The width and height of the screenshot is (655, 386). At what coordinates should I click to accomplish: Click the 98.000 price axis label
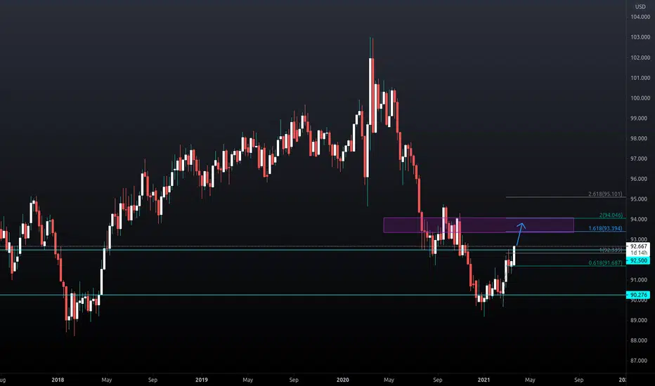click(x=640, y=138)
